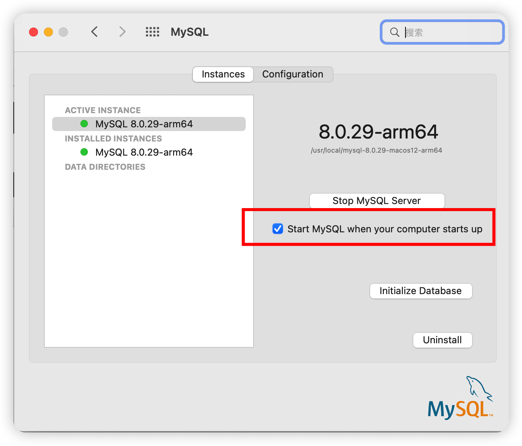The height and width of the screenshot is (446, 522).
Task: Minimize window with yellow button
Action: point(48,32)
